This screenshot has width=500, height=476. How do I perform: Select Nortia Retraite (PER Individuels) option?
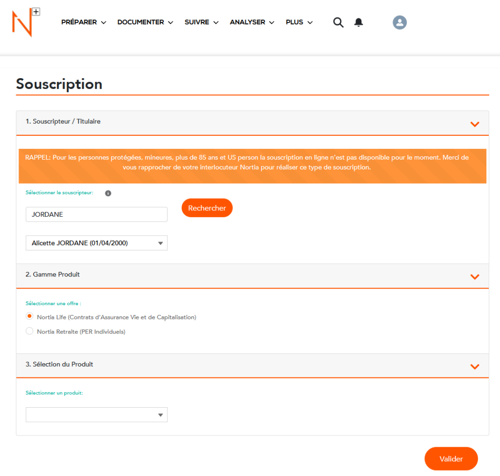point(30,331)
